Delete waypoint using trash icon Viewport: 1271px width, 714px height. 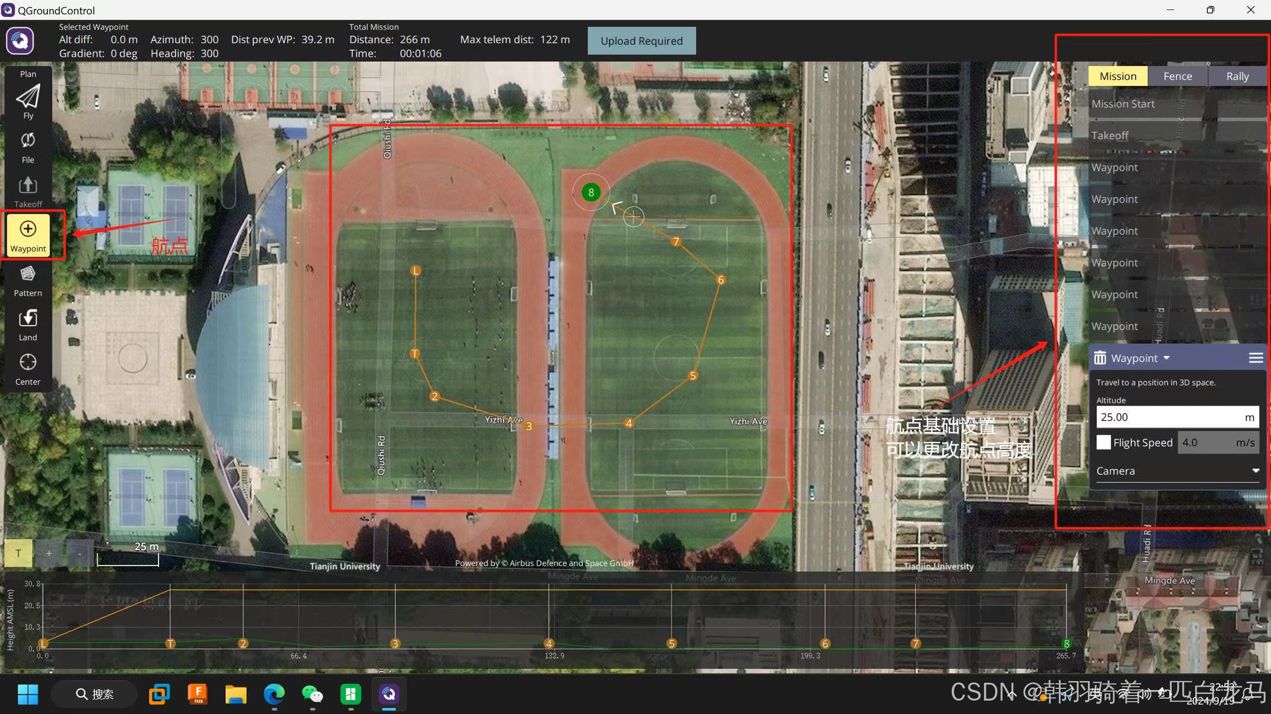coord(1100,358)
